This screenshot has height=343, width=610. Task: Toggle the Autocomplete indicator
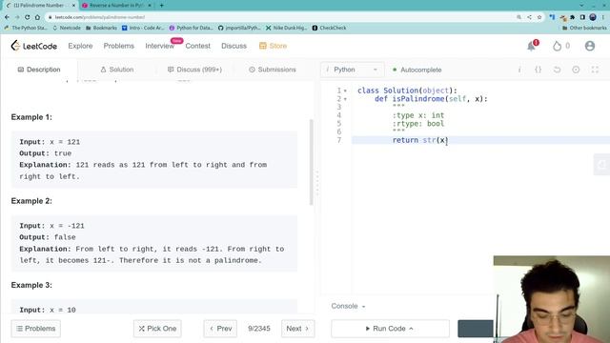tap(417, 70)
